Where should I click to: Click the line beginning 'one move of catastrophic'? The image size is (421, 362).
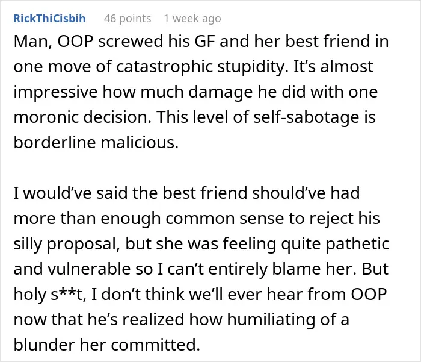pos(193,67)
